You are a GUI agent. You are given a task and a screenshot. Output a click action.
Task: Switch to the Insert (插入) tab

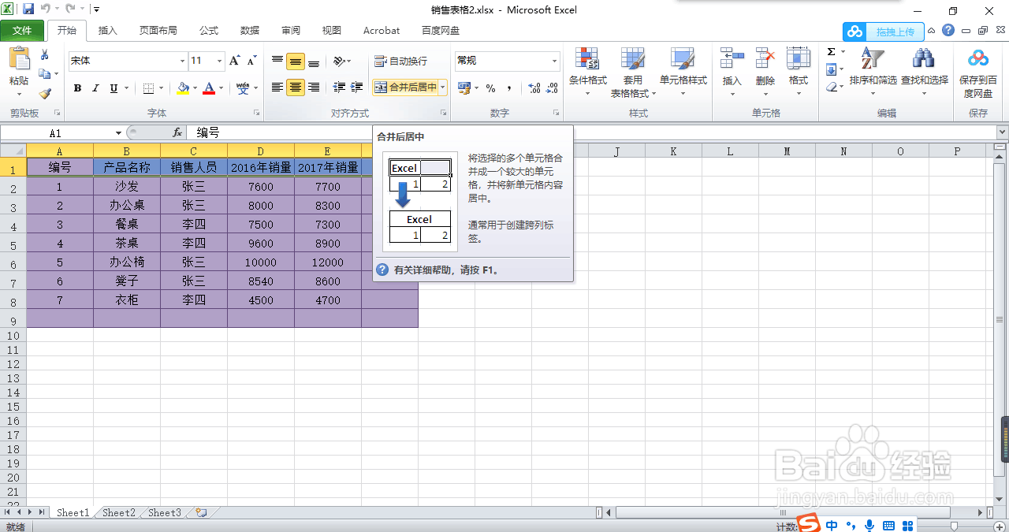(x=107, y=31)
